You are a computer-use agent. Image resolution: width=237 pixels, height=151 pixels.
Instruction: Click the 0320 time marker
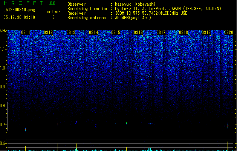pyautogui.click(x=229, y=32)
